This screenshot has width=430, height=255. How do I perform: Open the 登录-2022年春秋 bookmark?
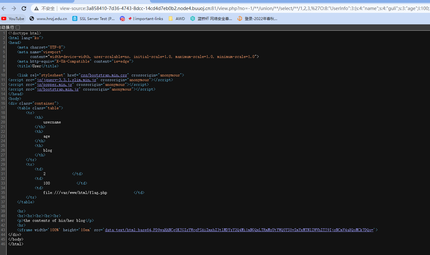pyautogui.click(x=257, y=18)
